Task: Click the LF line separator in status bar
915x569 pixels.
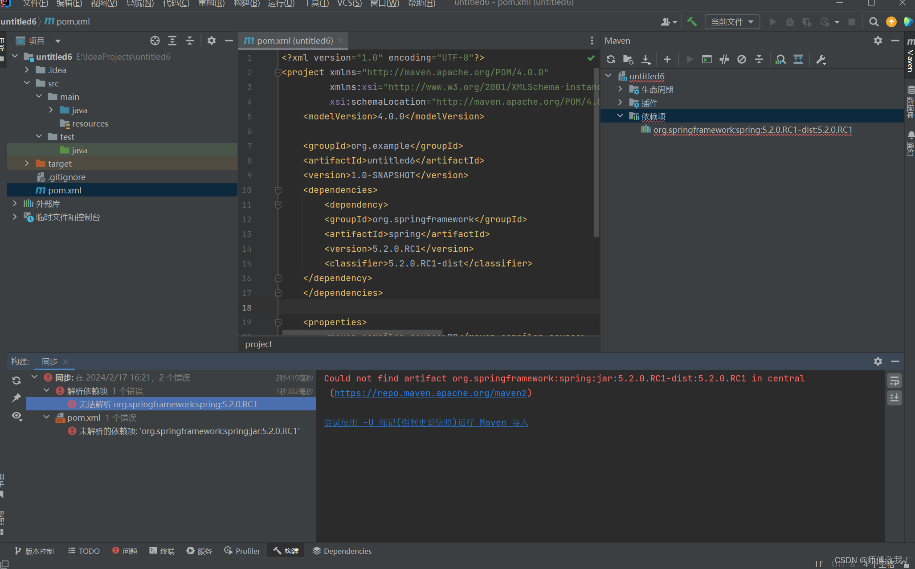Action: pyautogui.click(x=819, y=564)
